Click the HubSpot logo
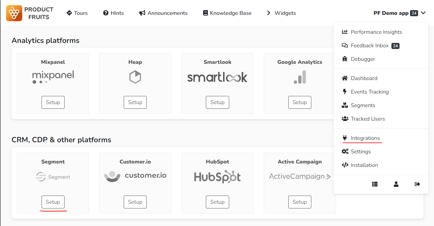The height and width of the screenshot is (226, 434). 217,177
